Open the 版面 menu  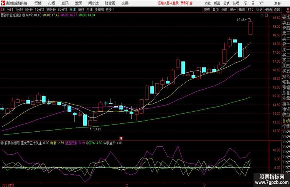[217, 3]
